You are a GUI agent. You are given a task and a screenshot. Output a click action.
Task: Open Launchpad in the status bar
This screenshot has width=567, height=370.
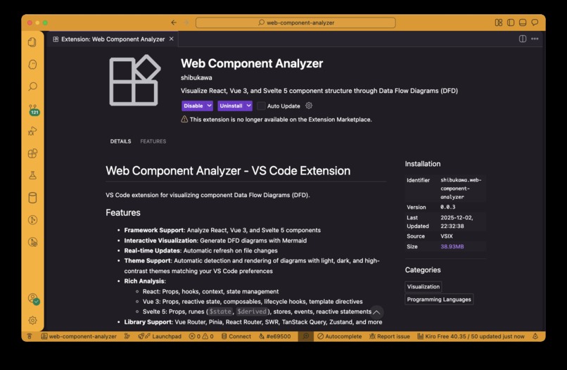[160, 336]
